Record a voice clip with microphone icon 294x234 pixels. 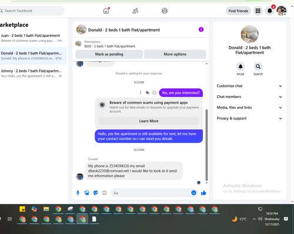click(x=78, y=193)
